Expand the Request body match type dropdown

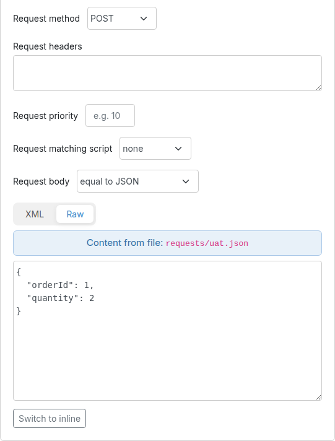[x=137, y=181]
